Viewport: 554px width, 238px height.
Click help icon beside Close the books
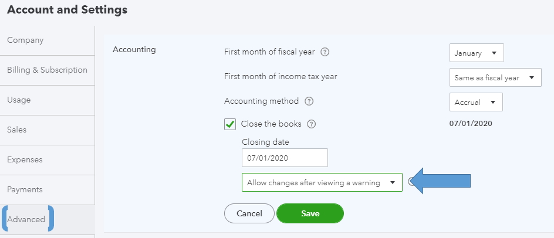click(x=312, y=124)
